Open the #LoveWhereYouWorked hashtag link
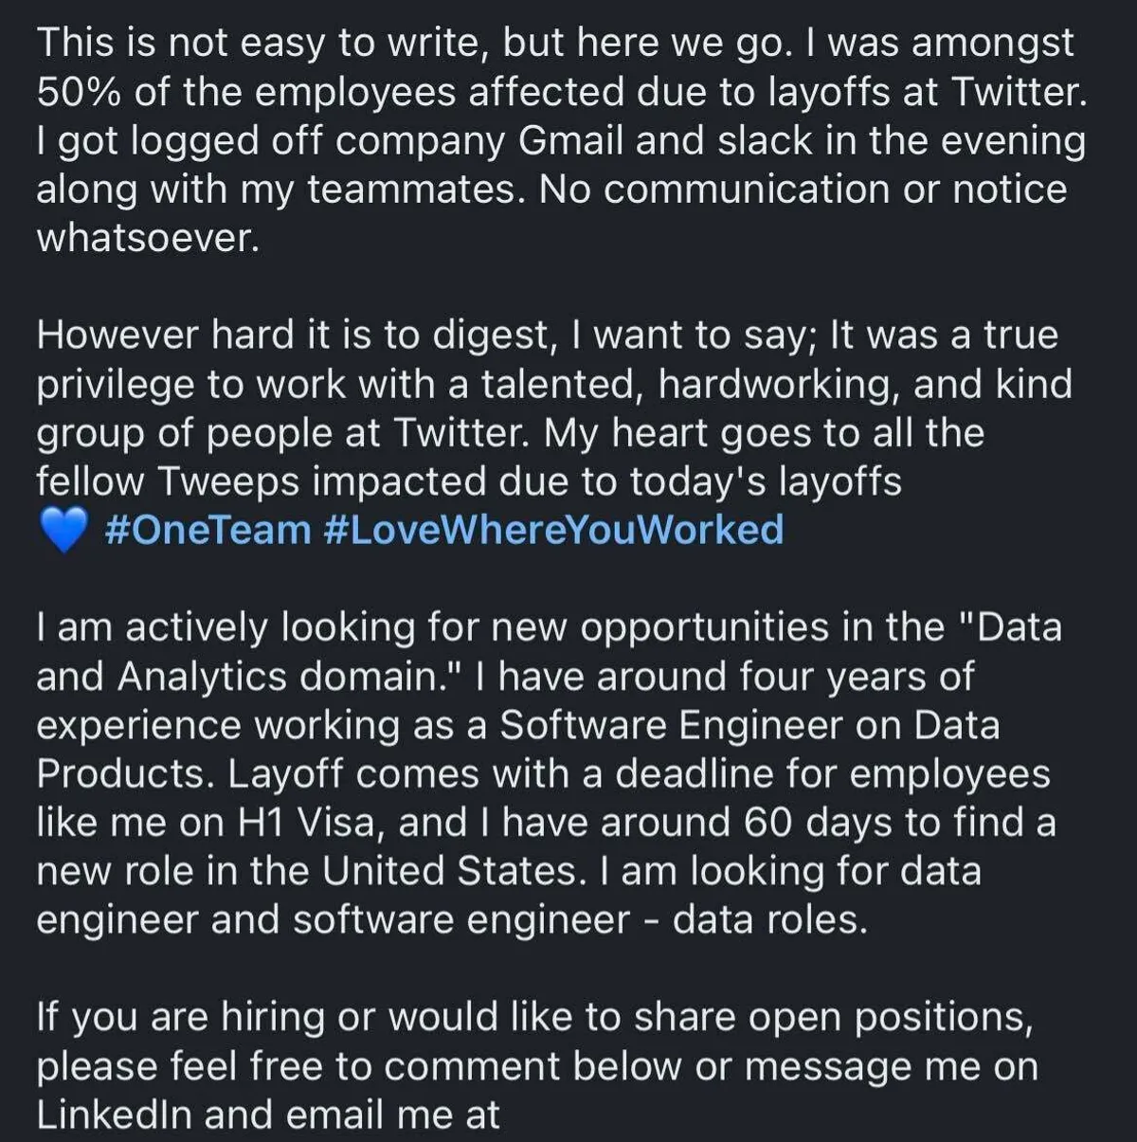Image resolution: width=1137 pixels, height=1142 pixels. pyautogui.click(x=553, y=529)
